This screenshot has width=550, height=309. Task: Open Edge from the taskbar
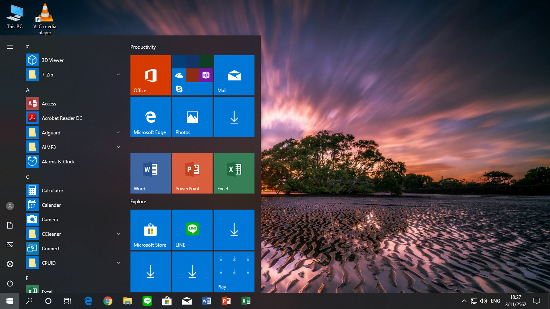[x=88, y=301]
